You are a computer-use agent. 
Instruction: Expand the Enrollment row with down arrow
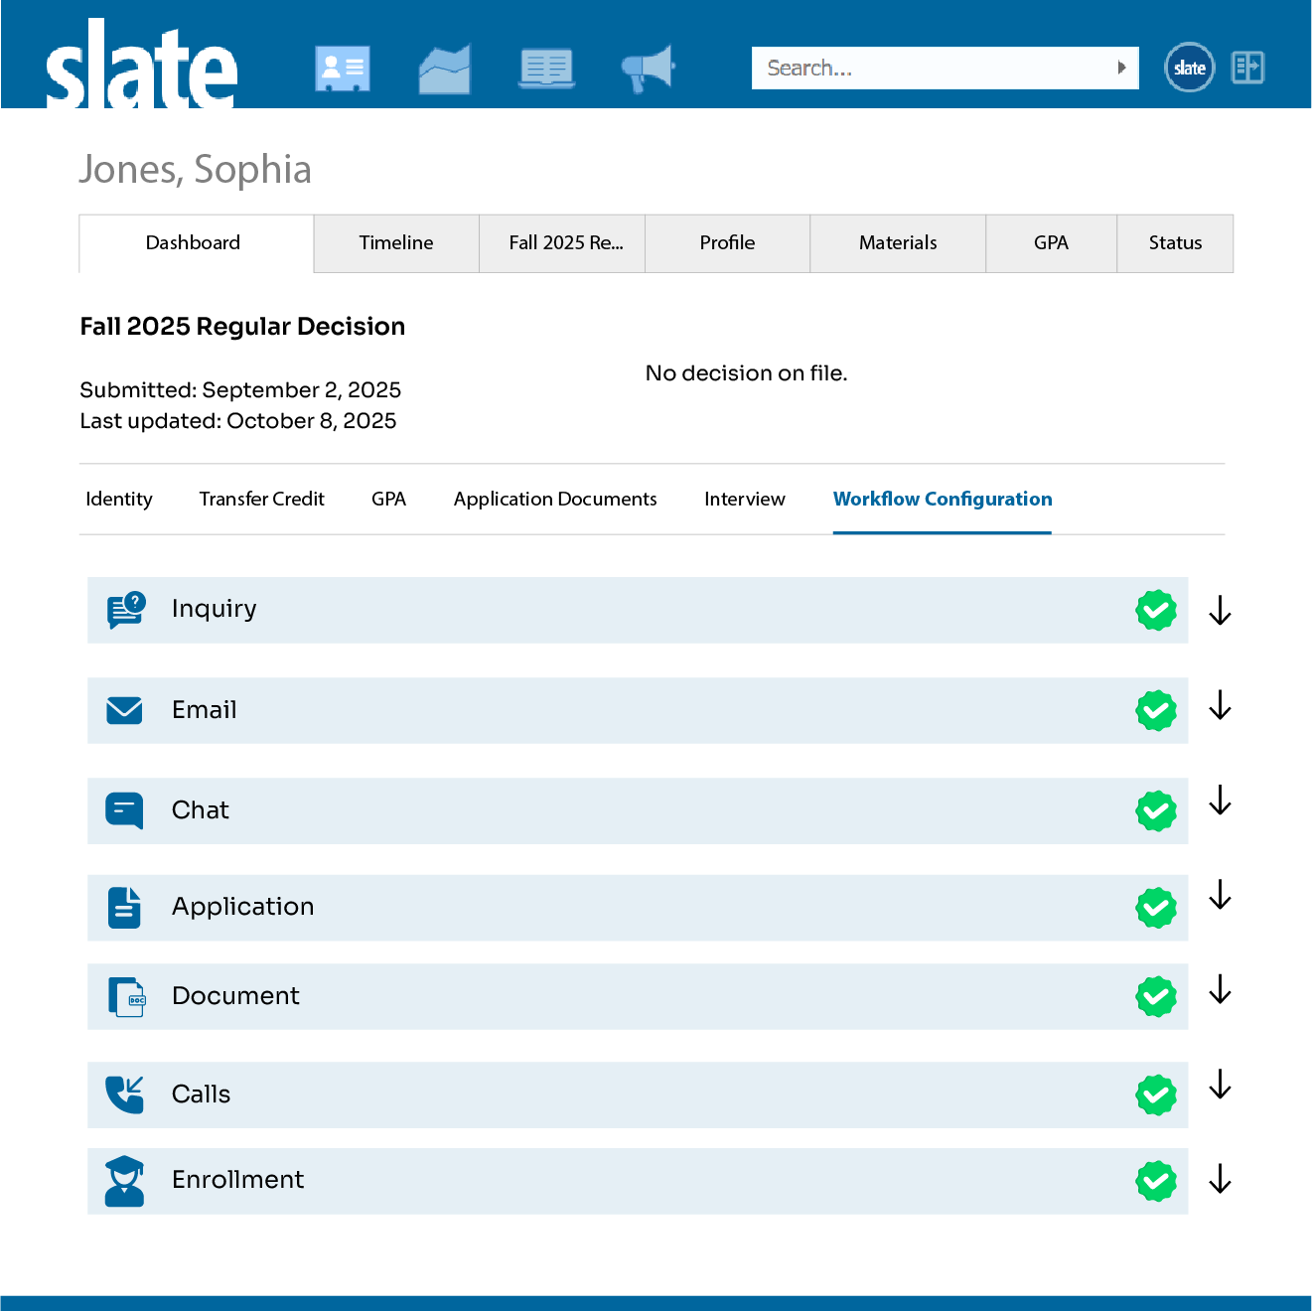click(1220, 1179)
